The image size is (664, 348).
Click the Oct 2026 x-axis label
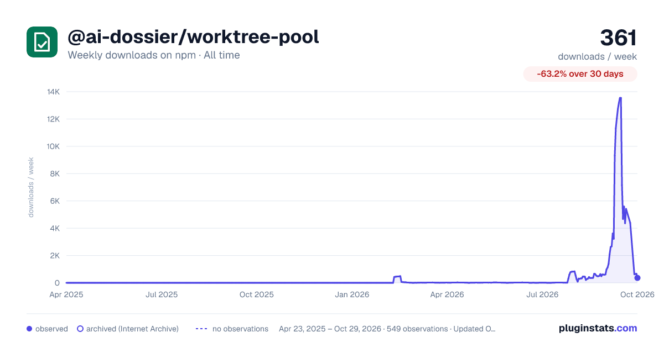pos(637,294)
